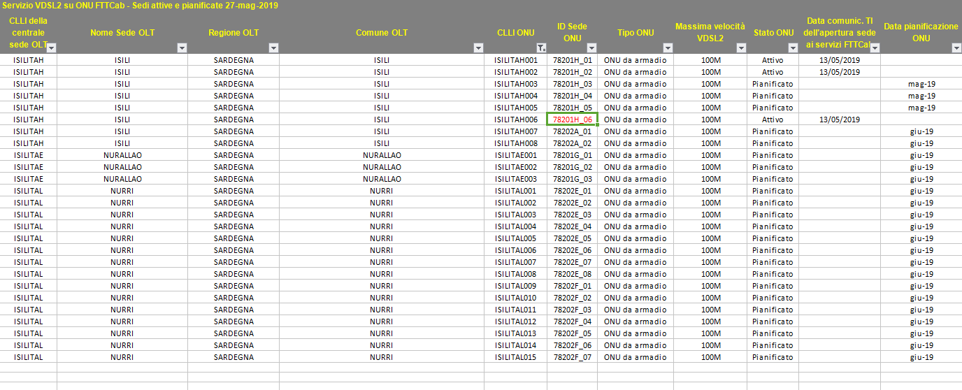Select the NURALLAO name cell in the ISILITAE002 row
The image size is (962, 390).
122,167
